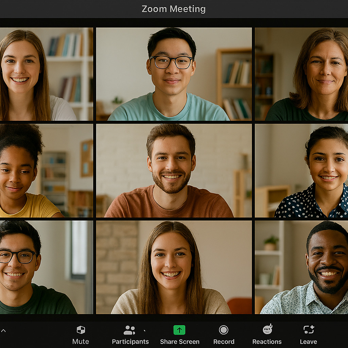This screenshot has height=348, width=348.
Task: Select video tile of man with glasses in teal shirt
Action: (174, 74)
